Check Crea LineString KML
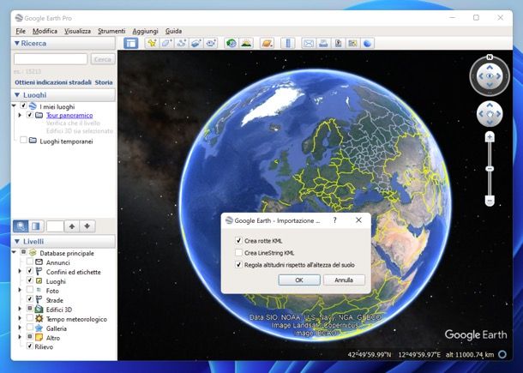 click(238, 253)
